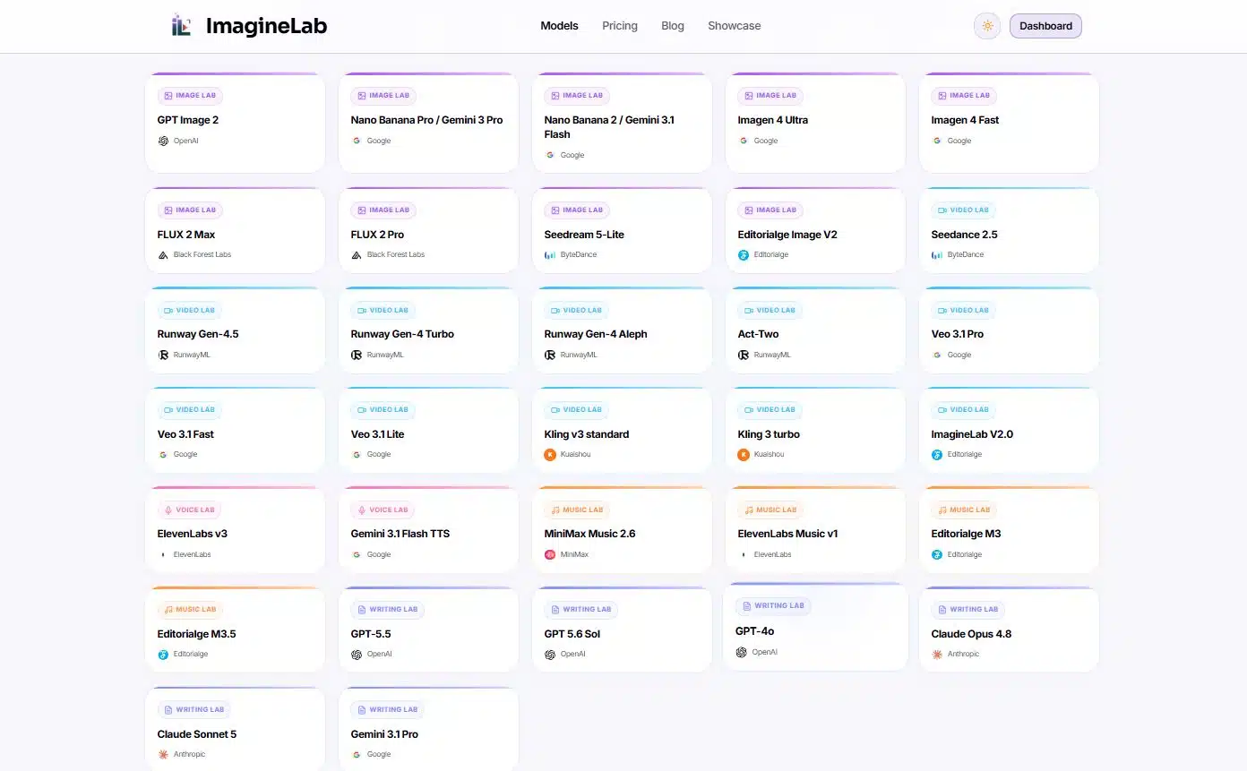Select the Kling 3 turbo title text
This screenshot has width=1247, height=771.
[770, 434]
